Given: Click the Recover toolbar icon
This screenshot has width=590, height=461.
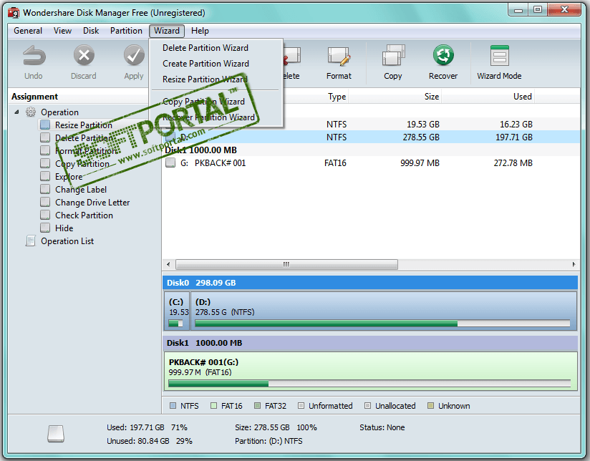Looking at the screenshot, I should (443, 55).
